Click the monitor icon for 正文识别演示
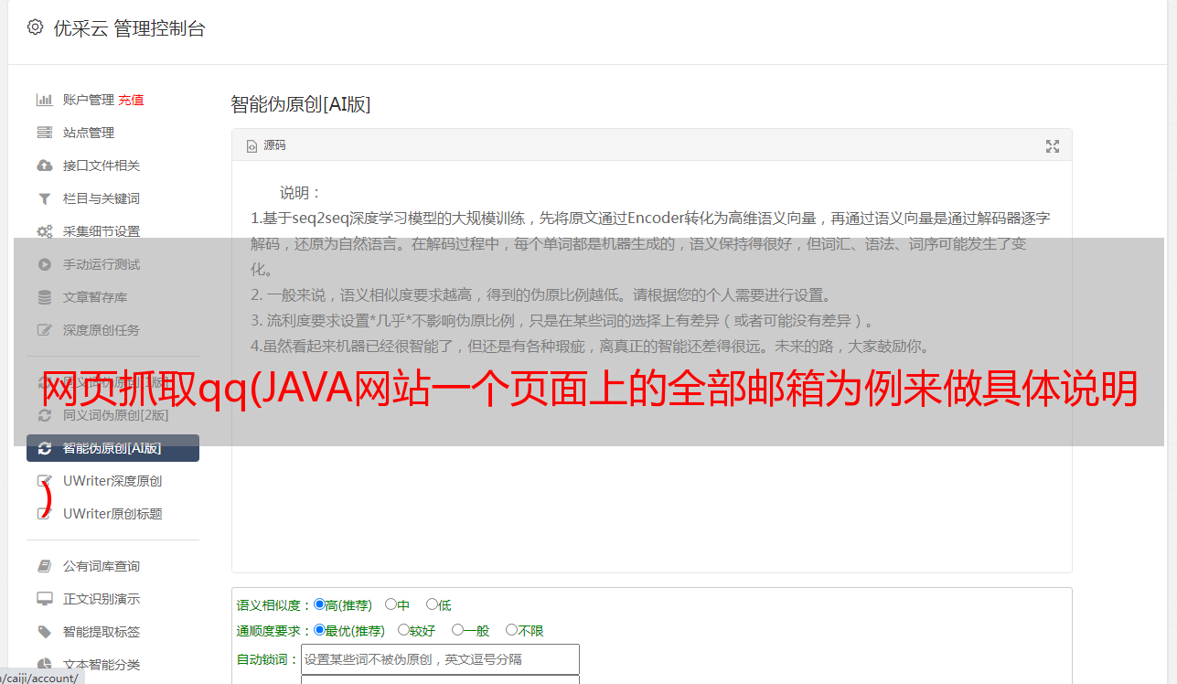1177x684 pixels. 44,599
